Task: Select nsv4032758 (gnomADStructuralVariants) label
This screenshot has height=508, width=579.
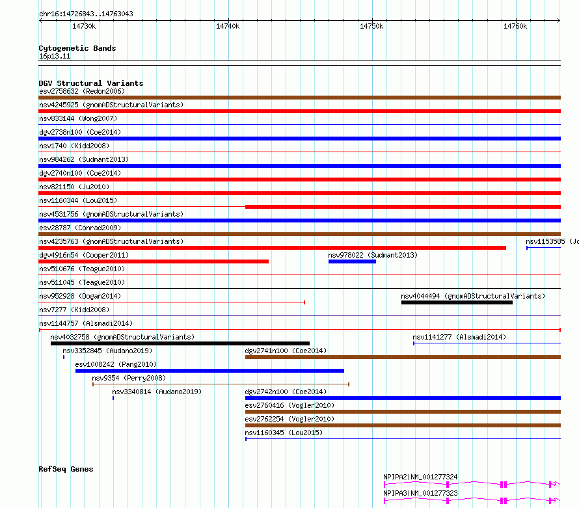Action: [122, 337]
